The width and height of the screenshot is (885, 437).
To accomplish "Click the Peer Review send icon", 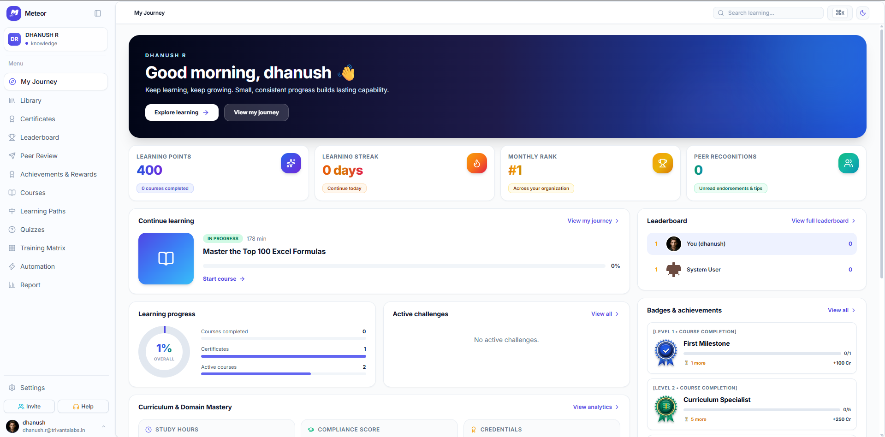I will coord(12,156).
